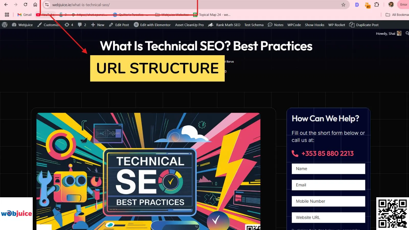The height and width of the screenshot is (230, 409).
Task: Open the WP Rocket menu
Action: (x=337, y=25)
